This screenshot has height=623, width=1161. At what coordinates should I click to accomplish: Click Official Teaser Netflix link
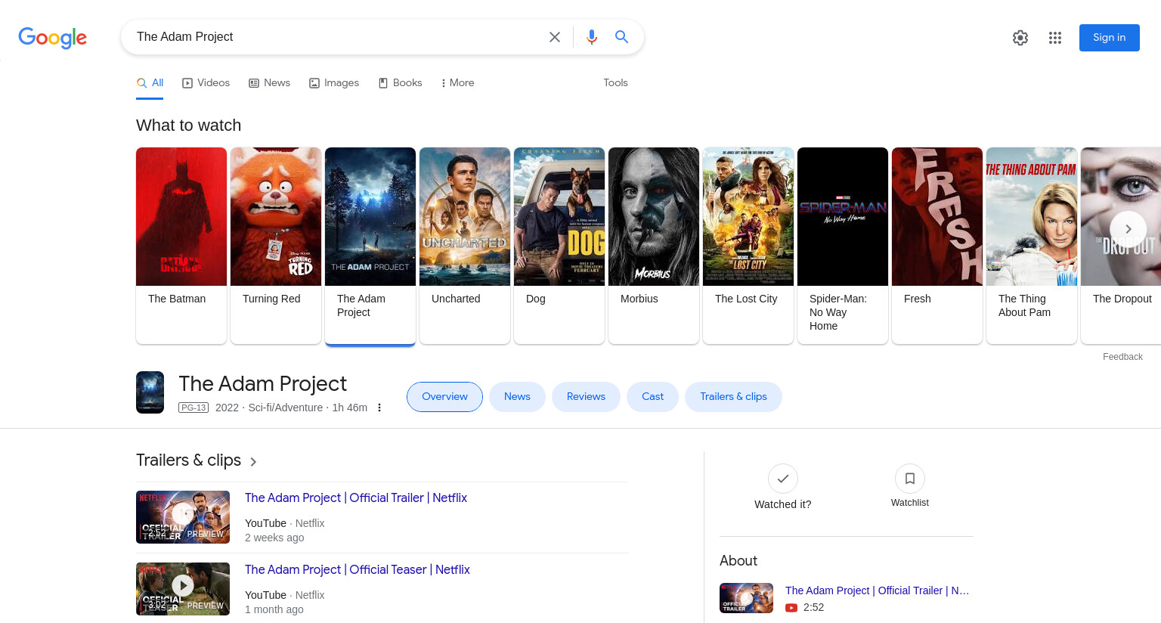coord(358,570)
